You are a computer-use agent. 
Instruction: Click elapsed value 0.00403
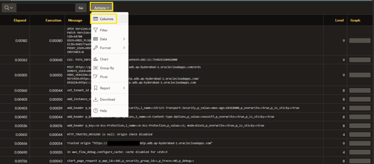coord(21,99)
